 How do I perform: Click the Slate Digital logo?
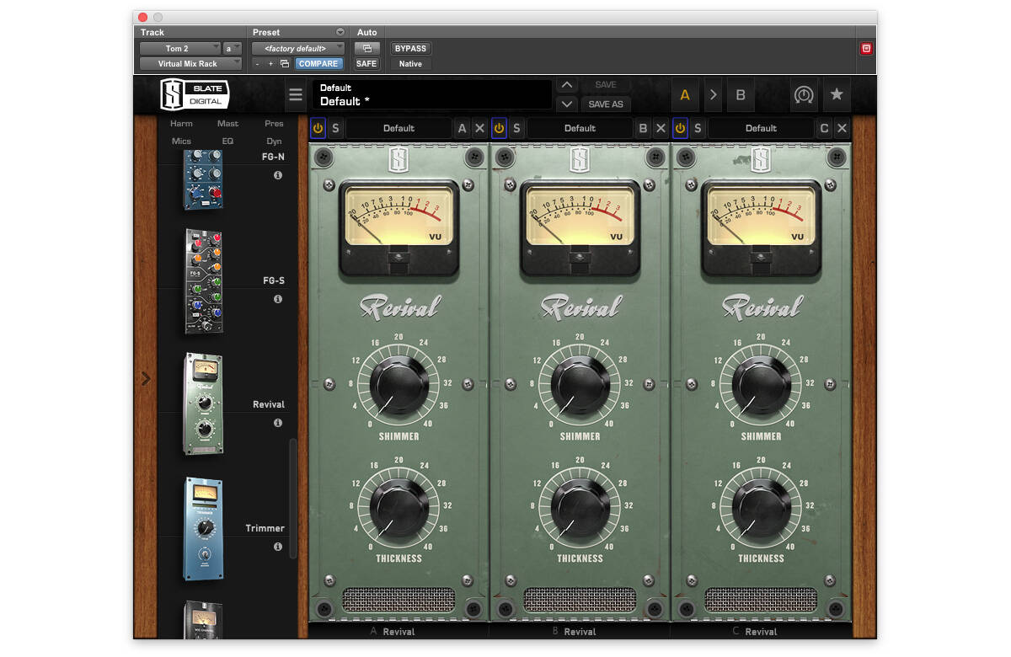click(x=195, y=95)
